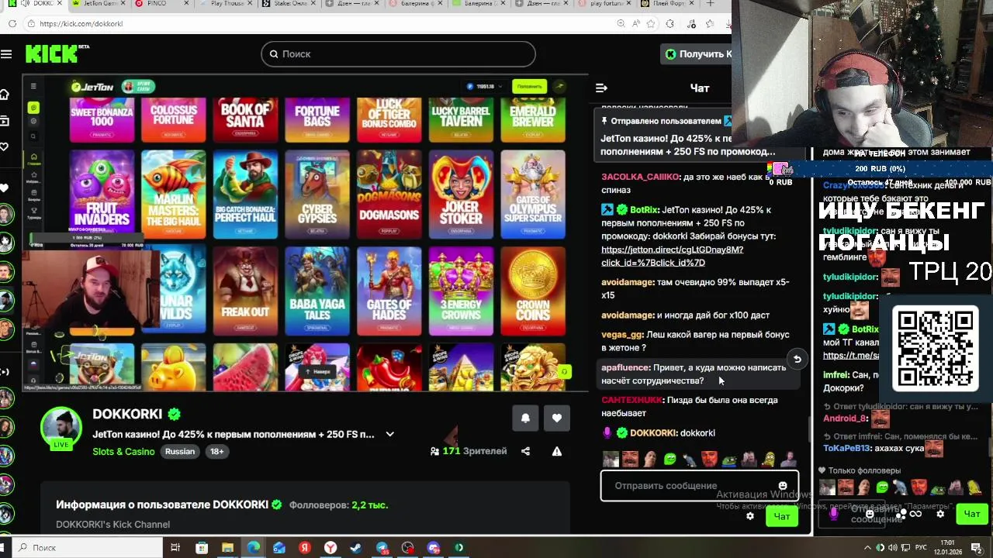
Task: Share the stream via share icon
Action: coord(525,451)
